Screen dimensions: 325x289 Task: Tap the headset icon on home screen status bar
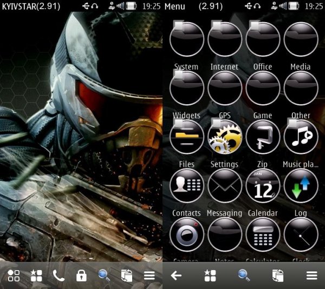[x=95, y=6]
